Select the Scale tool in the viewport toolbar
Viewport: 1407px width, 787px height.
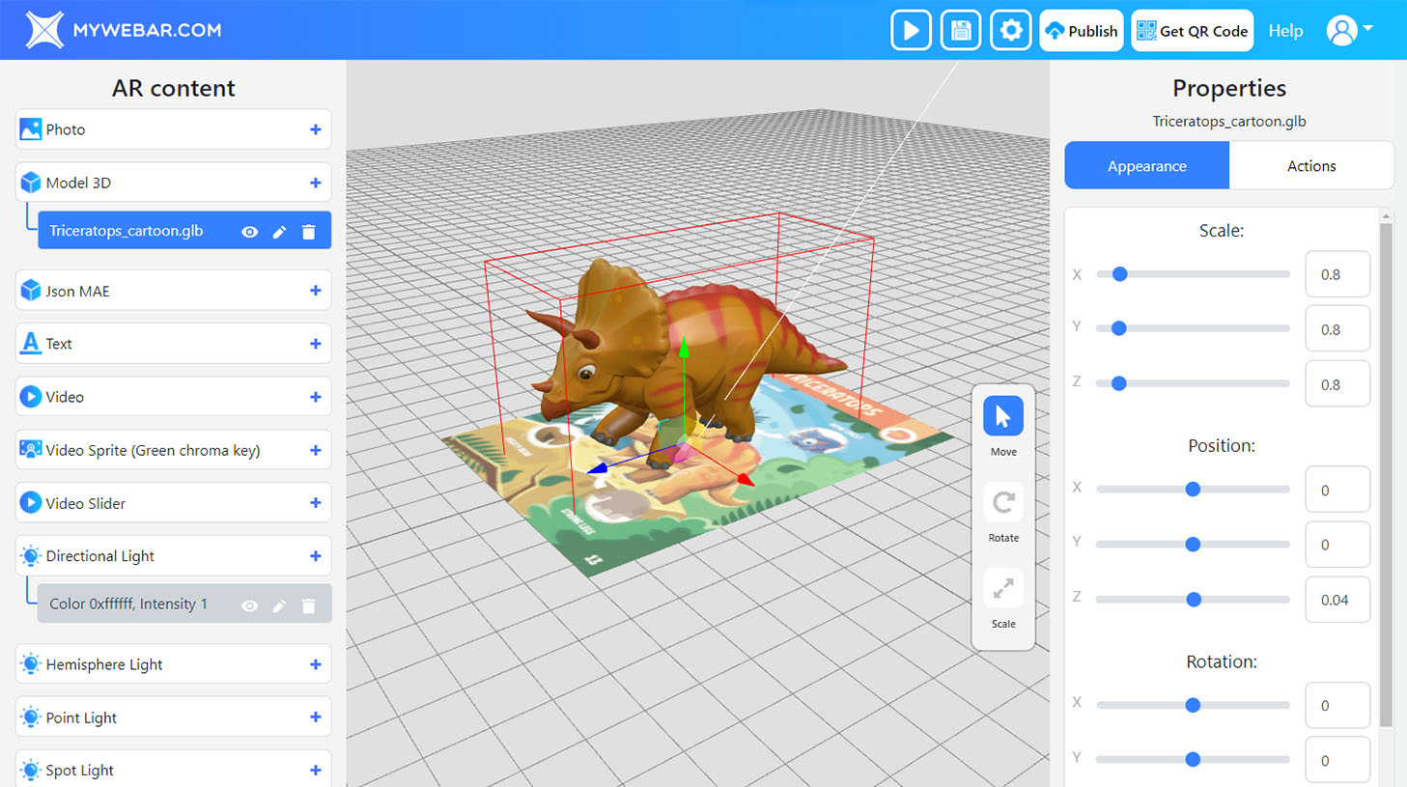click(1002, 587)
